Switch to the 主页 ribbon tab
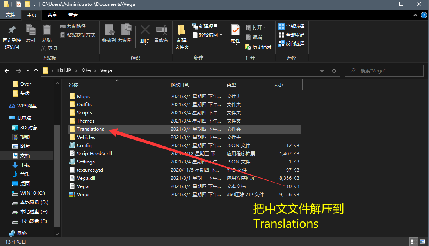Image resolution: width=429 pixels, height=246 pixels. click(32, 15)
